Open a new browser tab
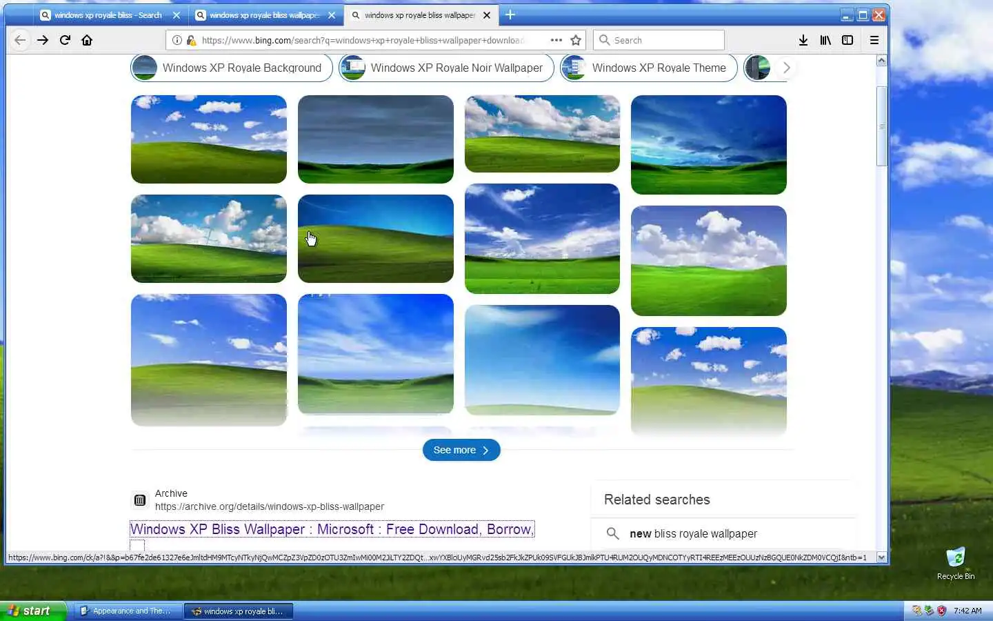Screen dimensions: 993x621 click(510, 14)
